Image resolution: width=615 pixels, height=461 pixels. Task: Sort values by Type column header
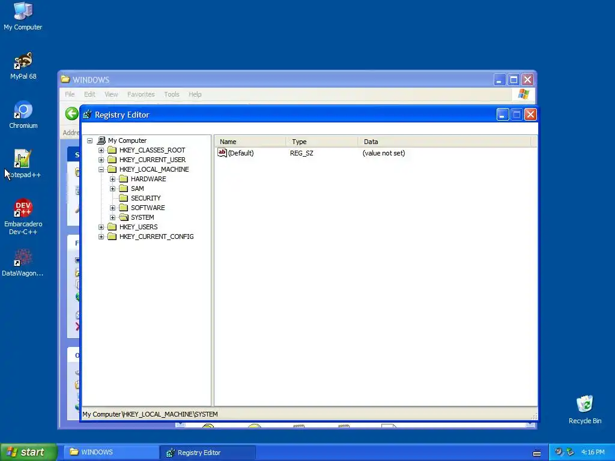point(322,142)
